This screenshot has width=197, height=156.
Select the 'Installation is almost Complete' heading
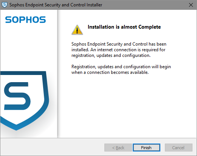pos(124,27)
